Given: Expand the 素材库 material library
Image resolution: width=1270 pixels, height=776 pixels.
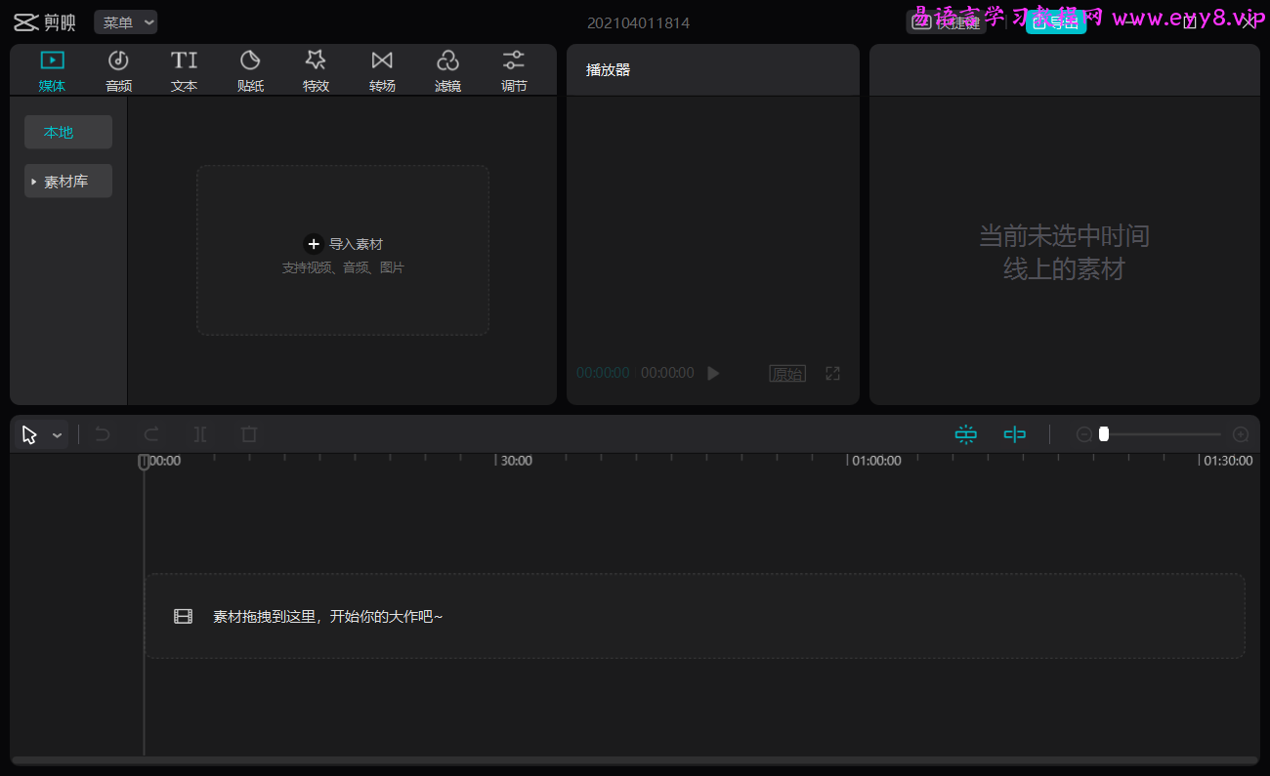Looking at the screenshot, I should 68,181.
